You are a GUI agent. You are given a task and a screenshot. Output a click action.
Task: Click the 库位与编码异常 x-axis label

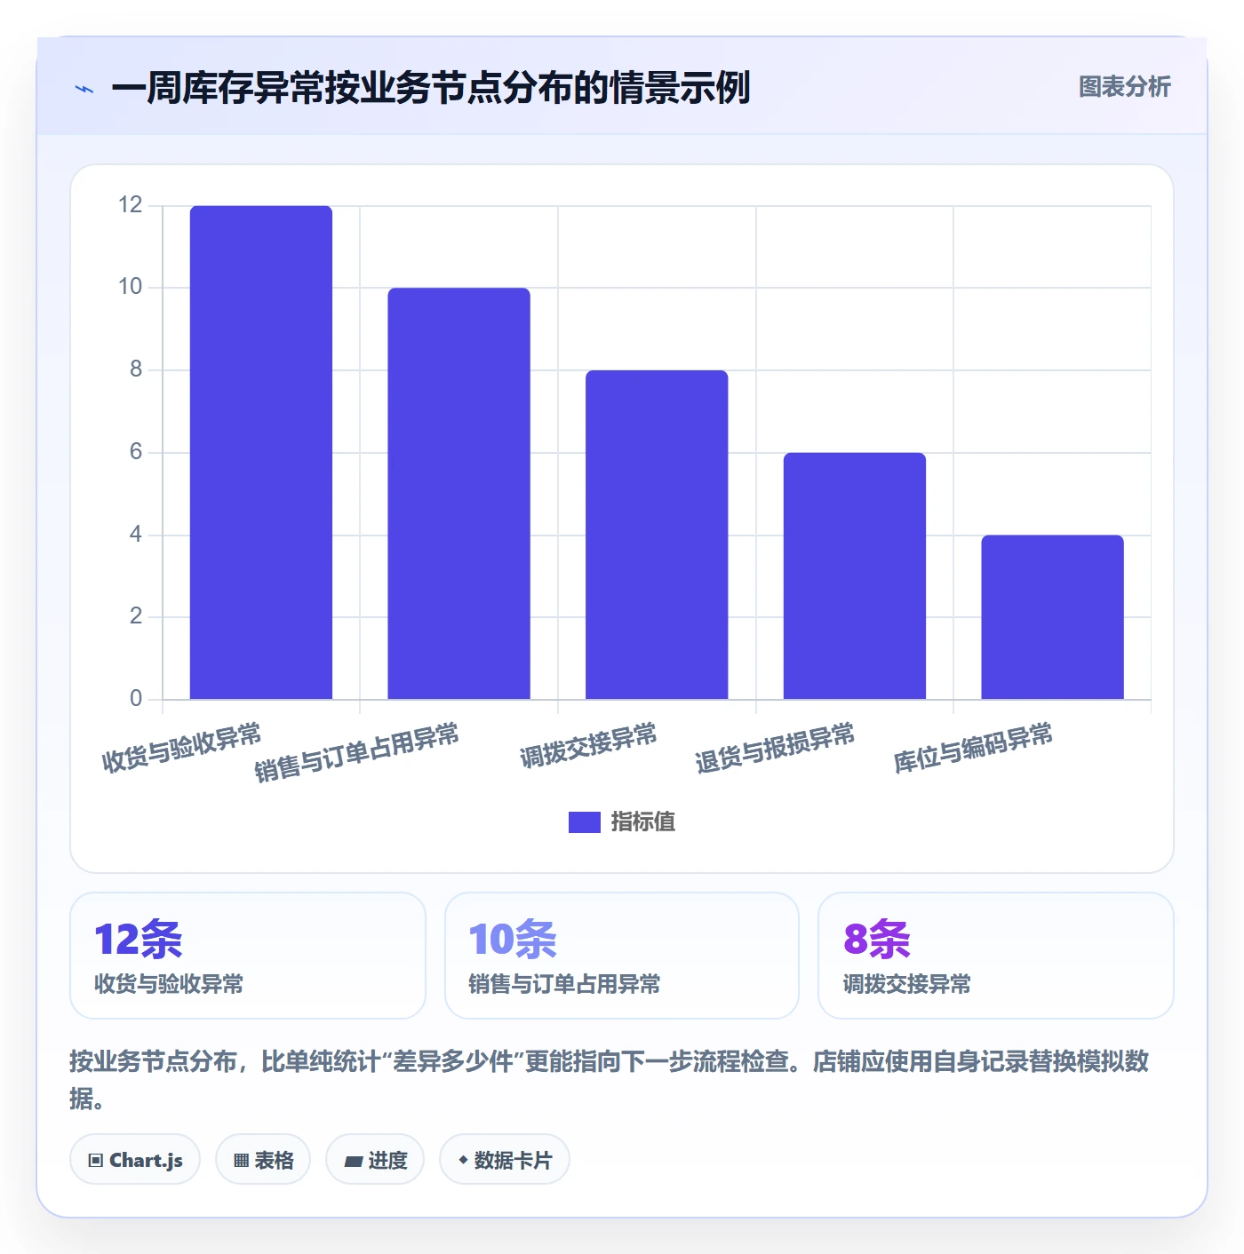point(973,748)
